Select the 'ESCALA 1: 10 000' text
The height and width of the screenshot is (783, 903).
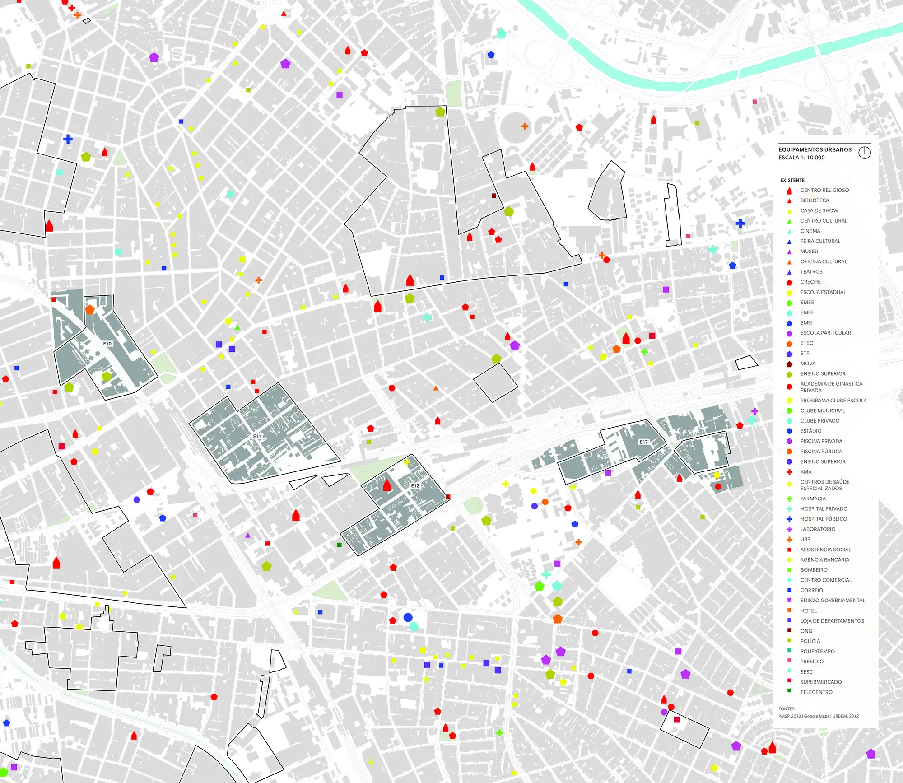[x=801, y=158]
